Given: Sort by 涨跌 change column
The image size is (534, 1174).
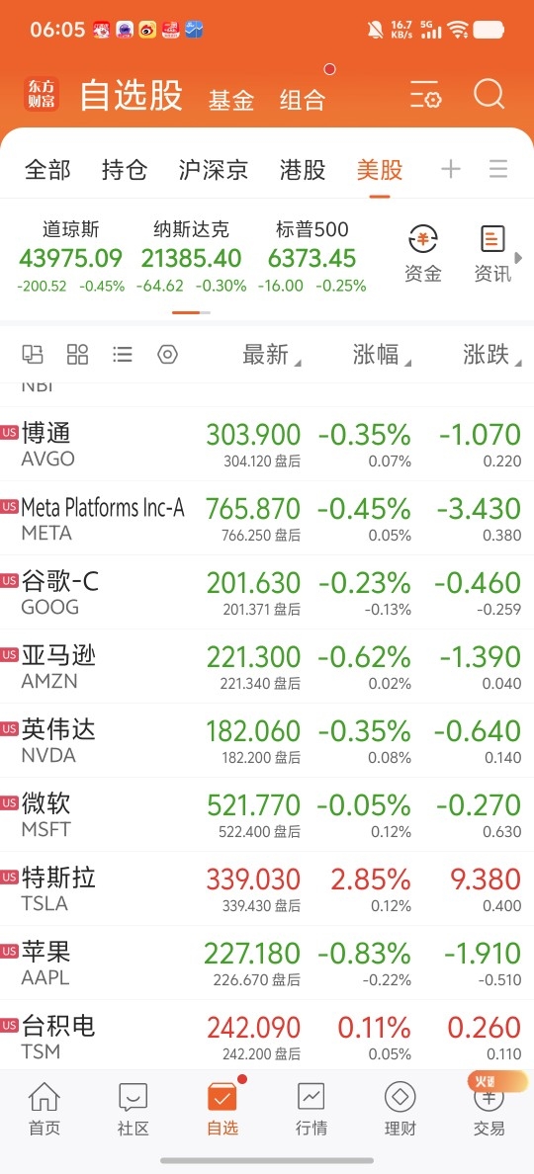Looking at the screenshot, I should (x=492, y=355).
